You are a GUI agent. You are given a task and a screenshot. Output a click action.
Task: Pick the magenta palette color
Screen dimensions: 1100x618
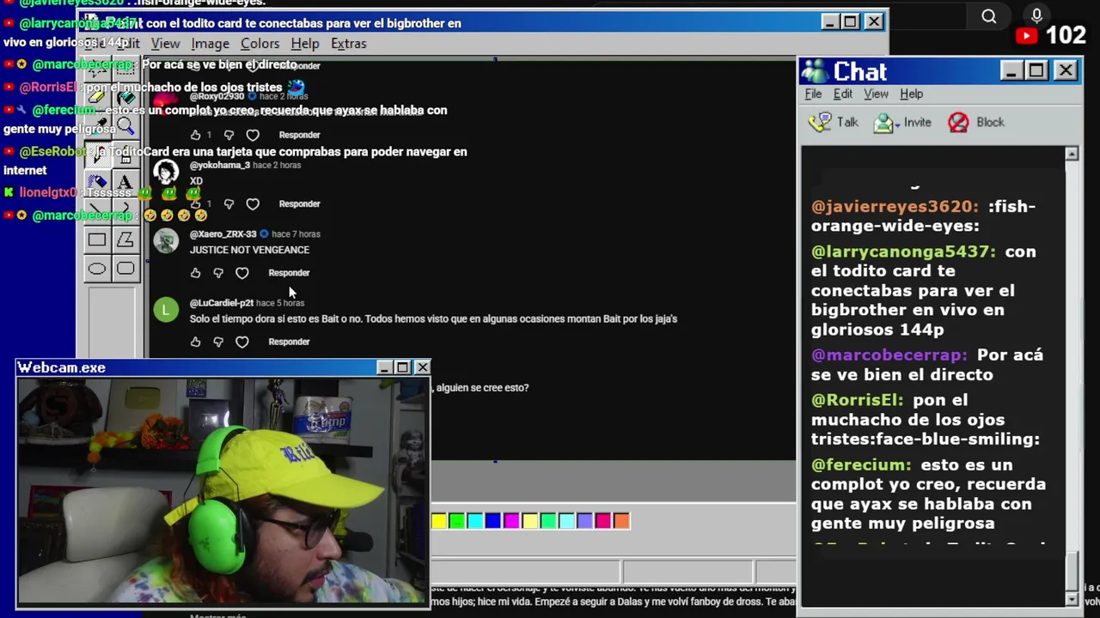click(x=511, y=520)
